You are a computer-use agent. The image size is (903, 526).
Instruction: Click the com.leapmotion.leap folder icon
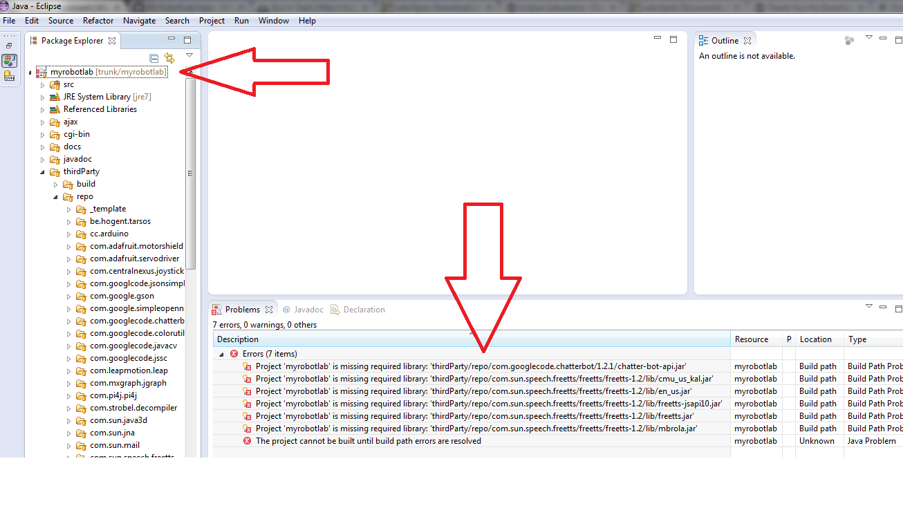tap(82, 371)
